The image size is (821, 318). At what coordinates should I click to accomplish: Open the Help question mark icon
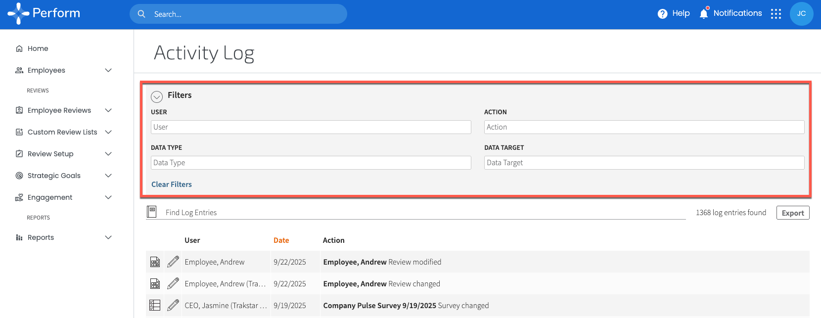click(662, 14)
